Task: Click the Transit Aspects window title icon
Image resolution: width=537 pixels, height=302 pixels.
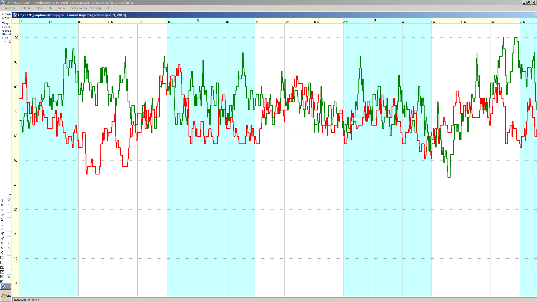Action: pyautogui.click(x=15, y=15)
